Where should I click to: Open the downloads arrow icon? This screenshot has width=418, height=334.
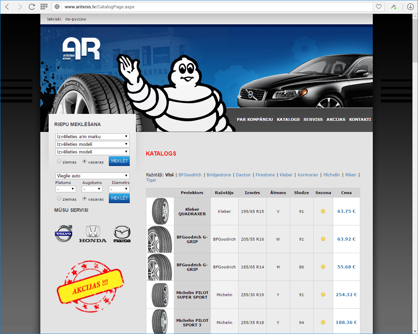(x=410, y=7)
